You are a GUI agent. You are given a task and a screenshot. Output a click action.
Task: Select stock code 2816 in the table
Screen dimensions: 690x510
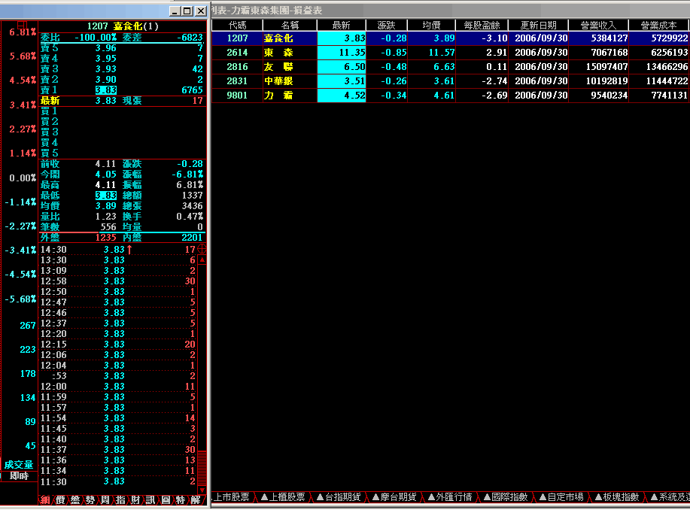237,67
